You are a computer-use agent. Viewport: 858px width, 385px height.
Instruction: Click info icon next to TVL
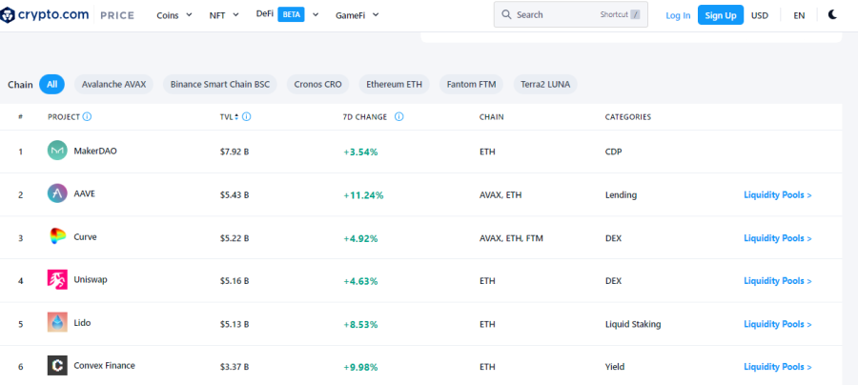tap(246, 116)
